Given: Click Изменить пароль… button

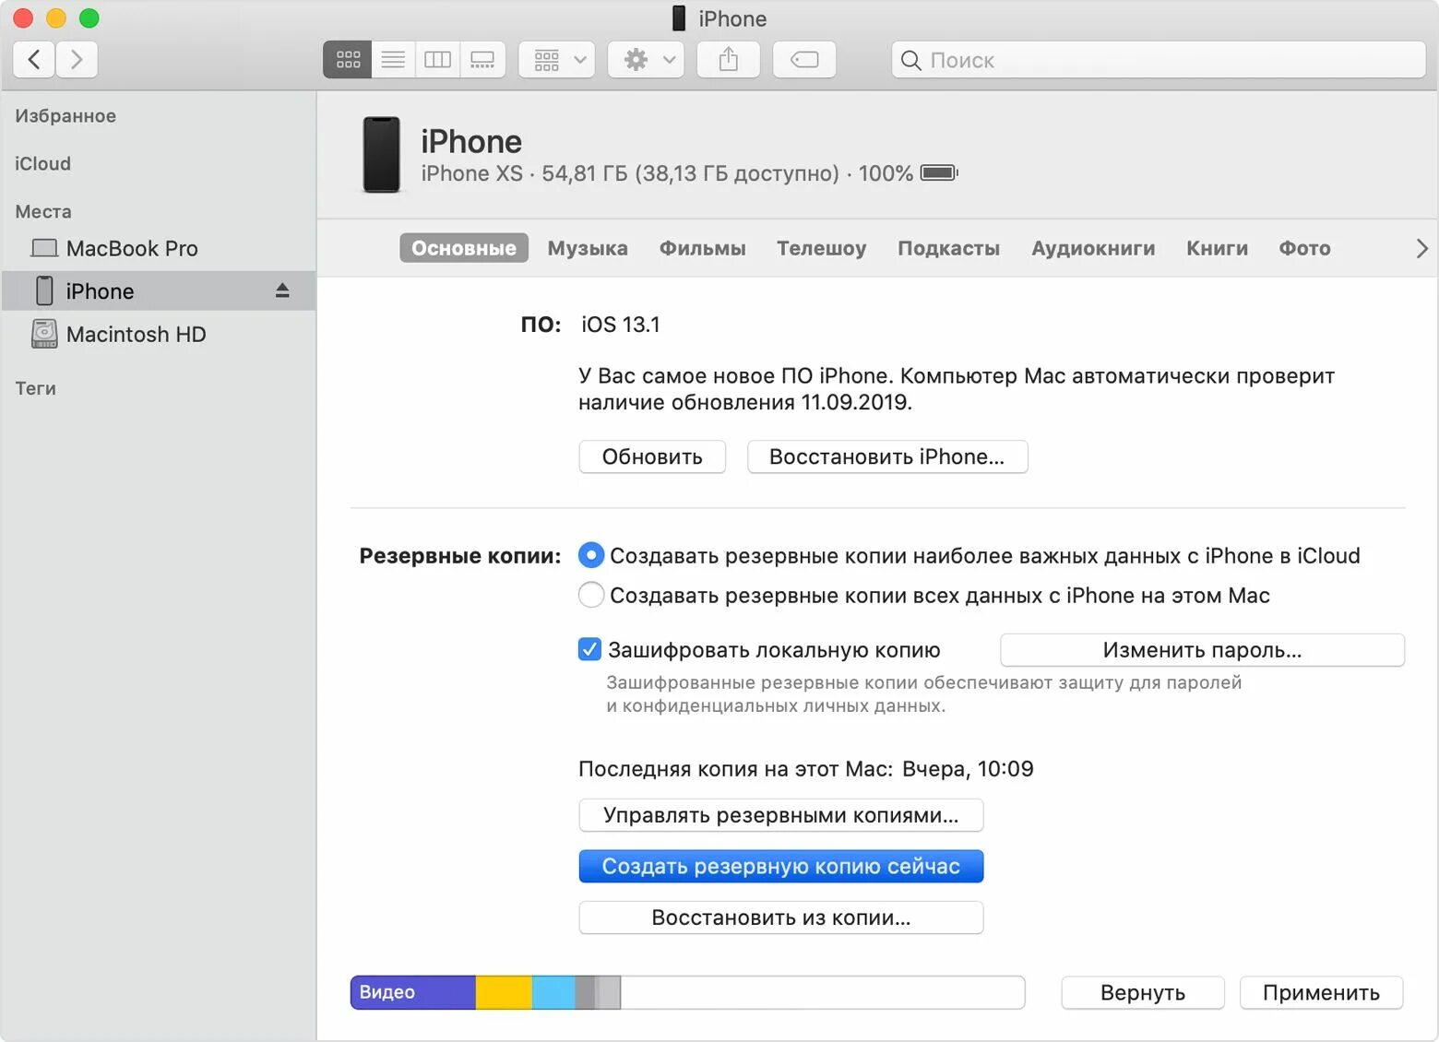Looking at the screenshot, I should (x=1203, y=650).
